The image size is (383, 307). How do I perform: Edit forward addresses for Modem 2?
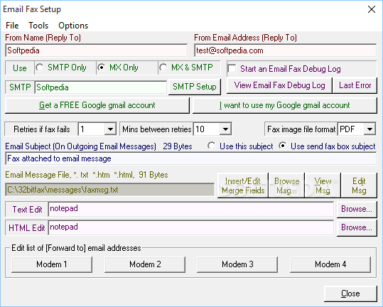(x=145, y=264)
